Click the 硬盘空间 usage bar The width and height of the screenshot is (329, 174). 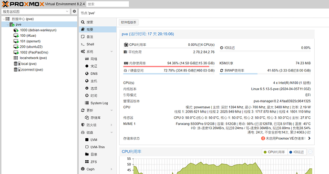click(x=169, y=74)
